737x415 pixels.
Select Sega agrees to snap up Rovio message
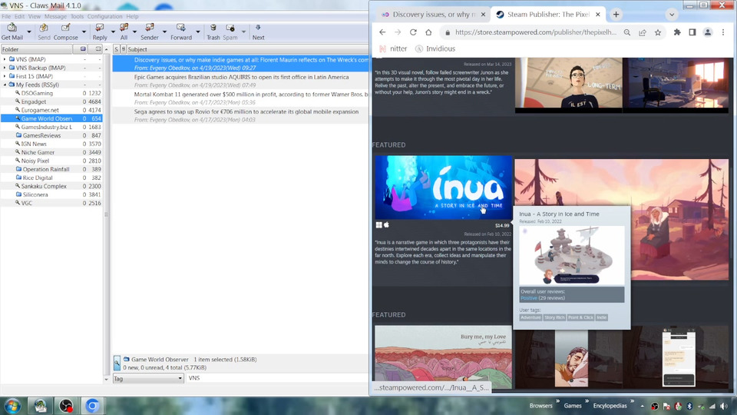(x=240, y=116)
